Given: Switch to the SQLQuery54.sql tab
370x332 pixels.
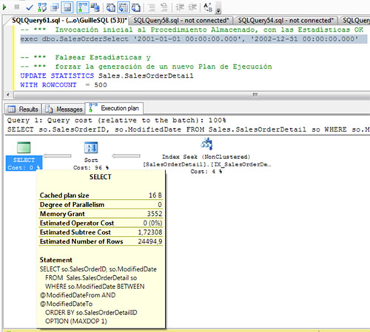Looking at the screenshot, I should [x=286, y=20].
